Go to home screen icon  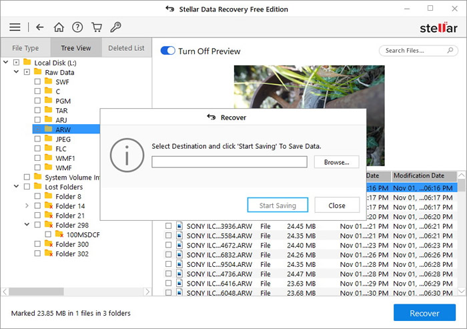coord(59,27)
